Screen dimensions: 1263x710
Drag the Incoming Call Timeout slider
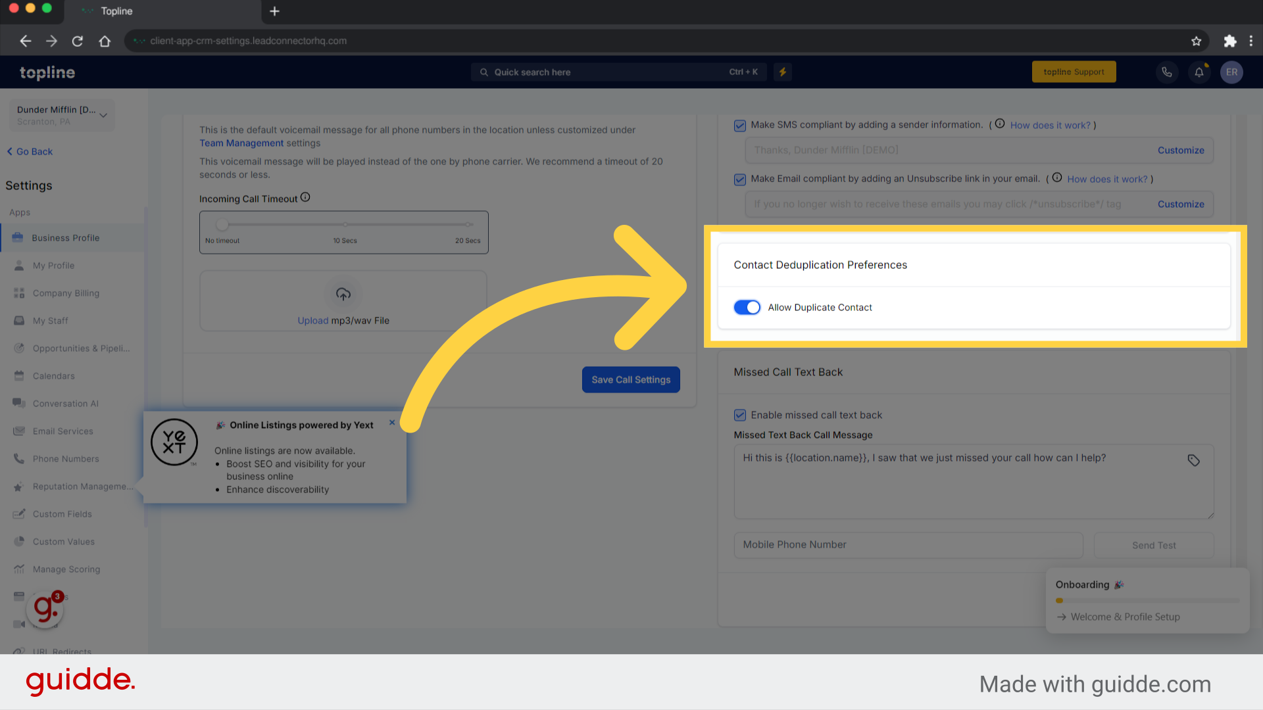pyautogui.click(x=222, y=225)
